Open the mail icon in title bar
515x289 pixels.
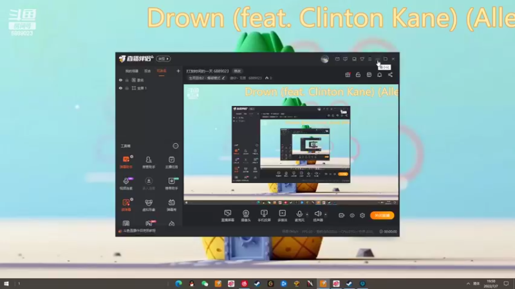coord(337,59)
